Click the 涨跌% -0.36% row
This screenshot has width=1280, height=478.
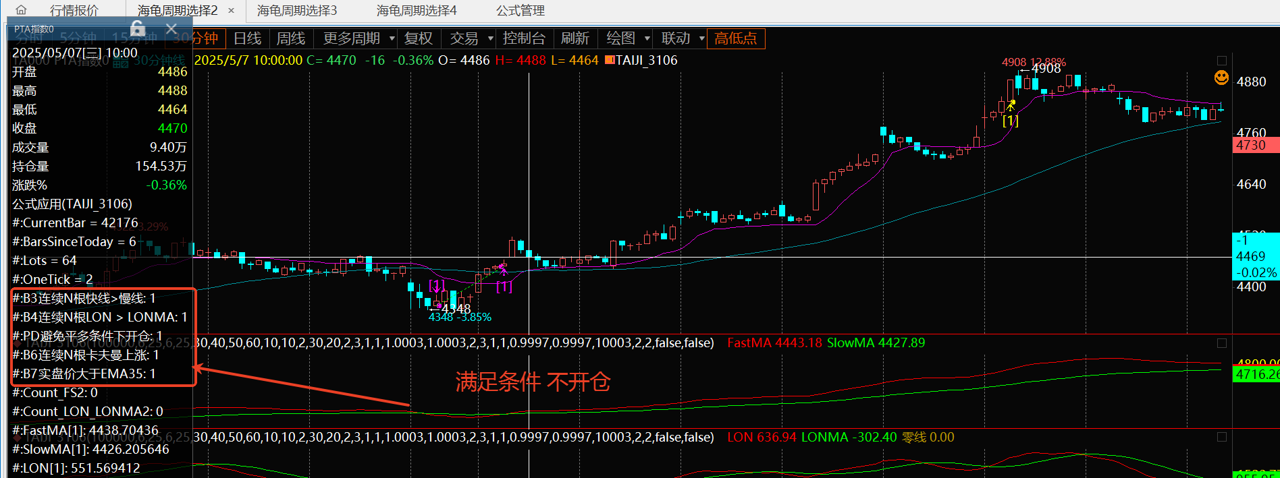click(x=100, y=185)
